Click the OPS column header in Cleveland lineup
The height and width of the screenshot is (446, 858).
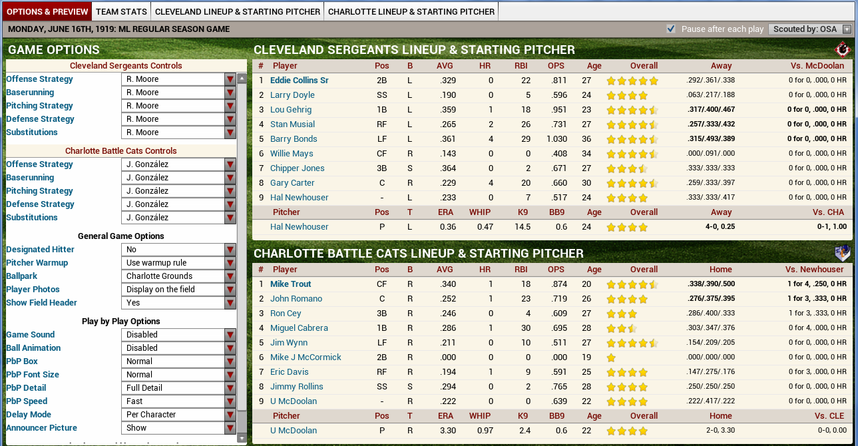[x=556, y=66]
